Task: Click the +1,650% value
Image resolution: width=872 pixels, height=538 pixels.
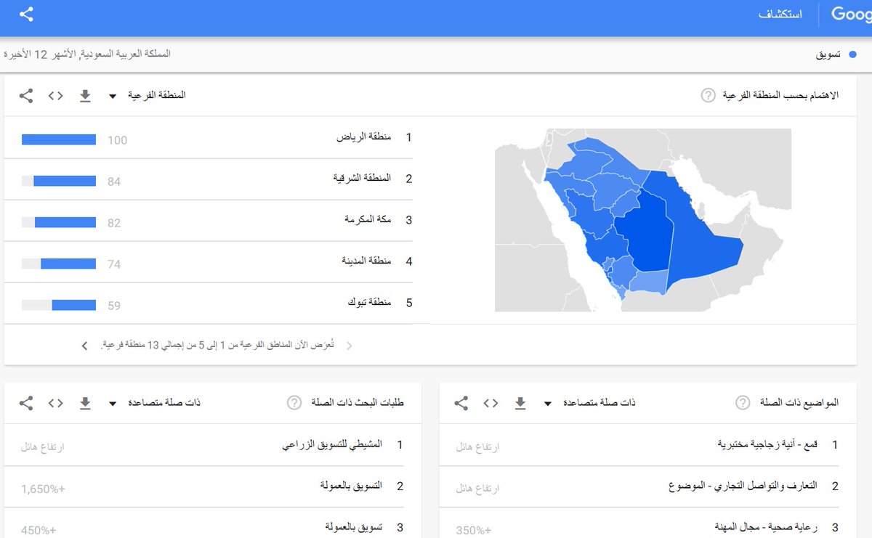Action: [43, 489]
